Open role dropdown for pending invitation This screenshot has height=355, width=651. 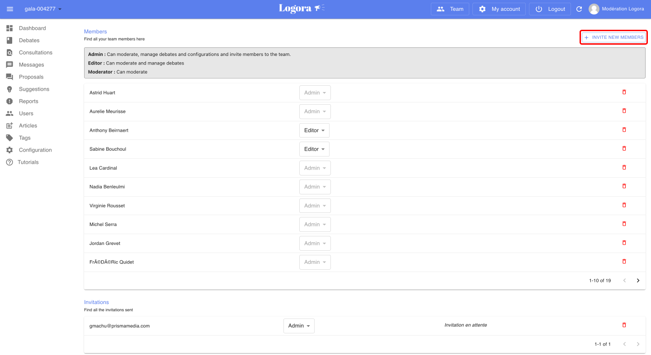point(299,326)
